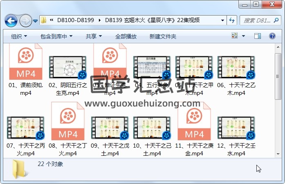Expand hidden path chevrons in address bar
The image size is (285, 184).
(52, 20)
